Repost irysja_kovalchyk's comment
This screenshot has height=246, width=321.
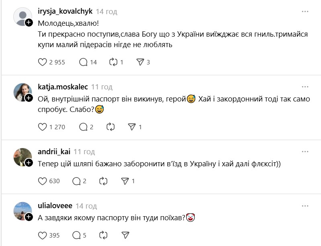[x=114, y=62]
